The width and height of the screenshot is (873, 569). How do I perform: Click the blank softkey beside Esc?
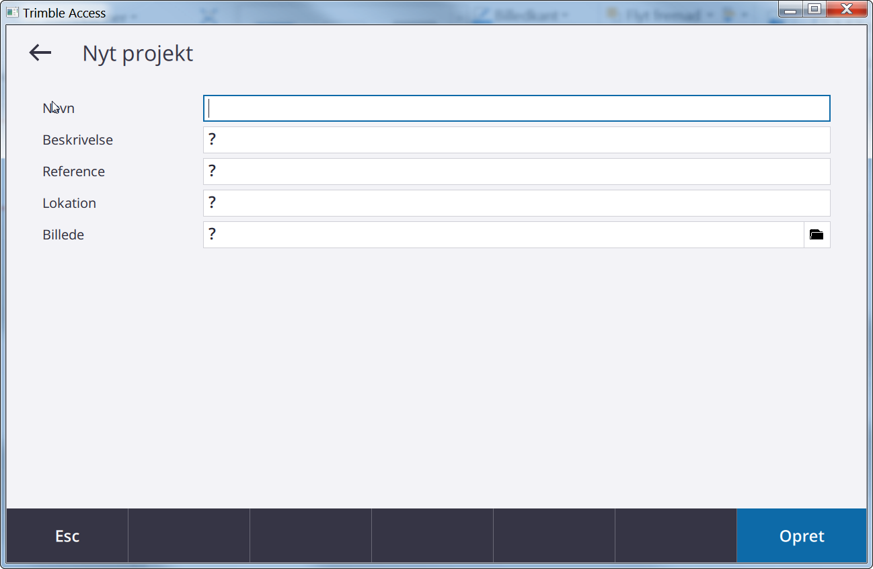[189, 535]
